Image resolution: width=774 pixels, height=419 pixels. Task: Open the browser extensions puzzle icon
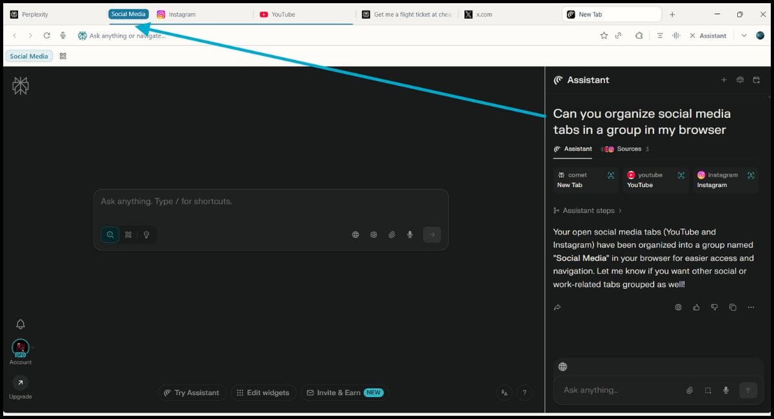click(639, 35)
